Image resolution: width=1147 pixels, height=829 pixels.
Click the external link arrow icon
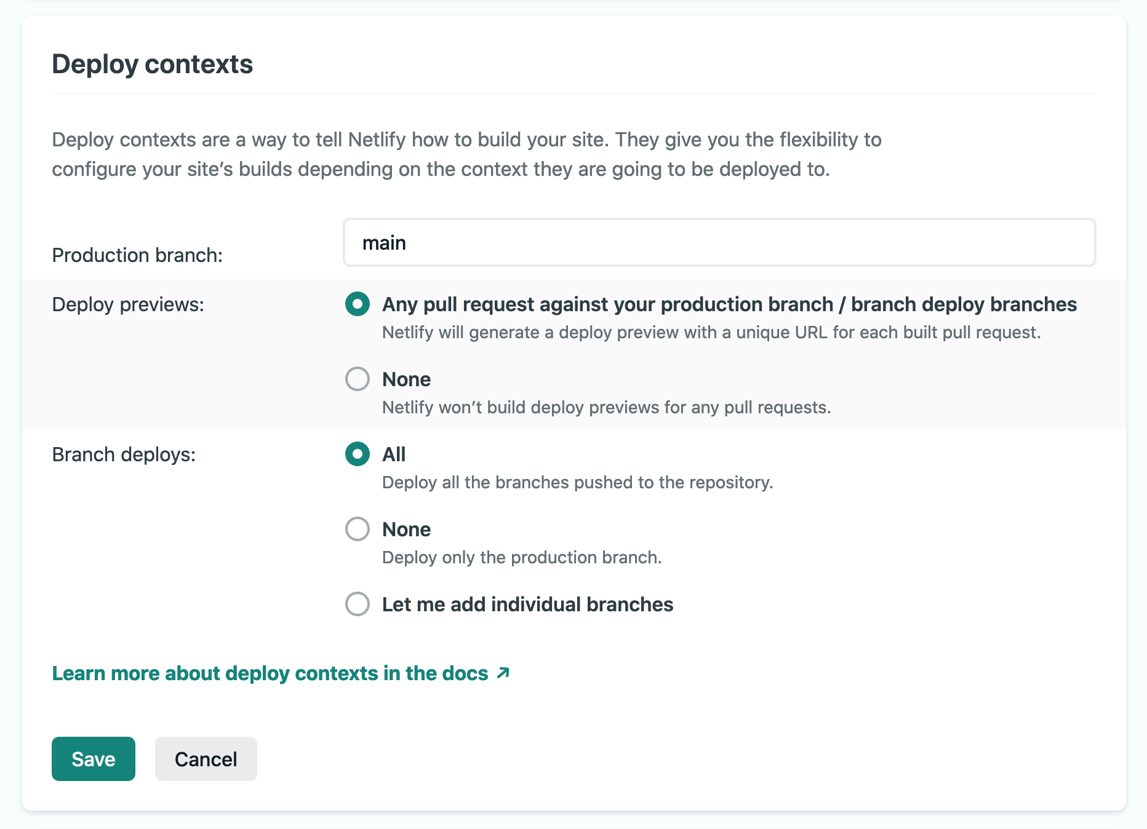click(503, 673)
